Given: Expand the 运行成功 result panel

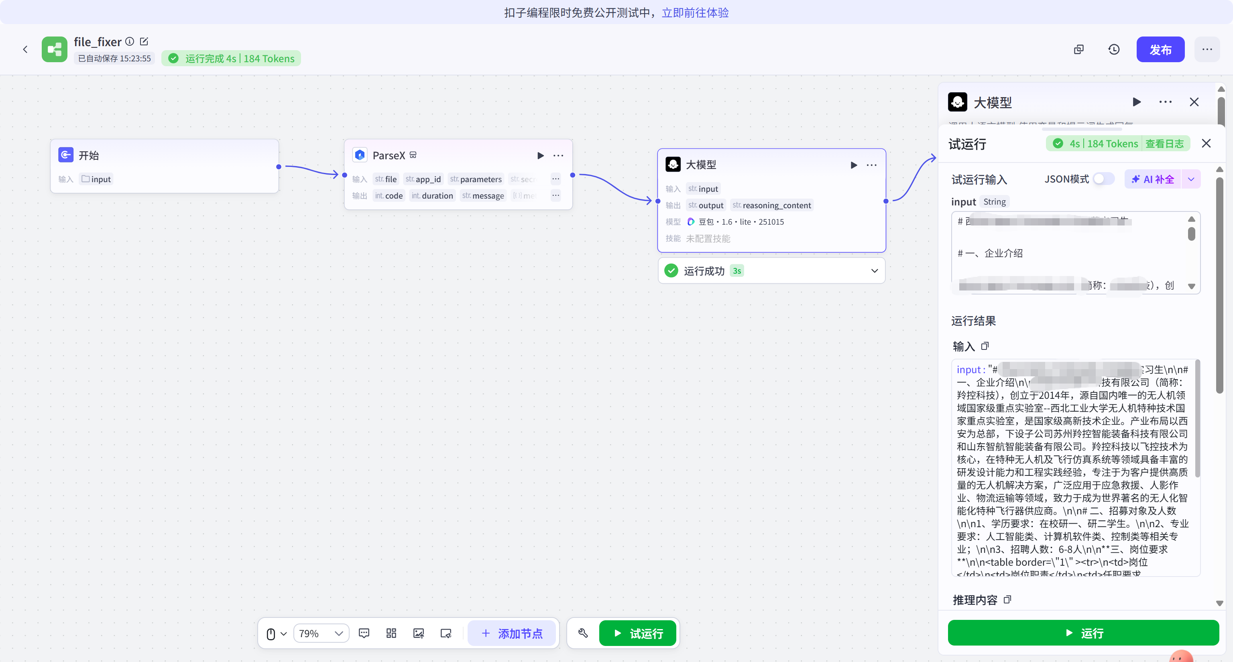Looking at the screenshot, I should click(x=874, y=271).
